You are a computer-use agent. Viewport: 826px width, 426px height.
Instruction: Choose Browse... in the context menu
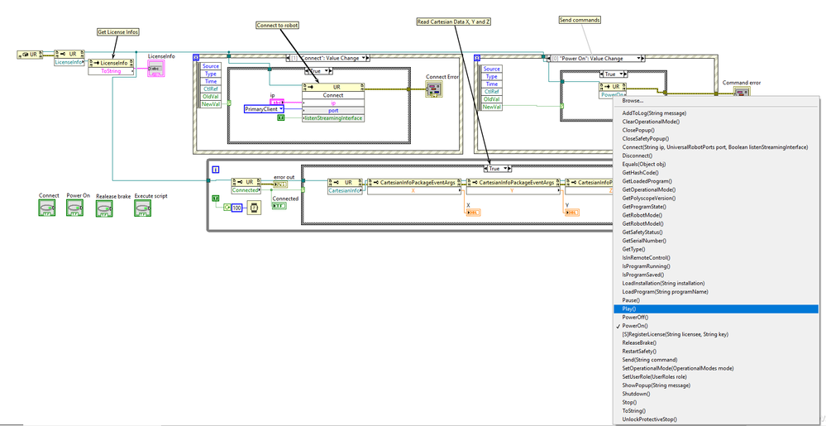(716, 100)
